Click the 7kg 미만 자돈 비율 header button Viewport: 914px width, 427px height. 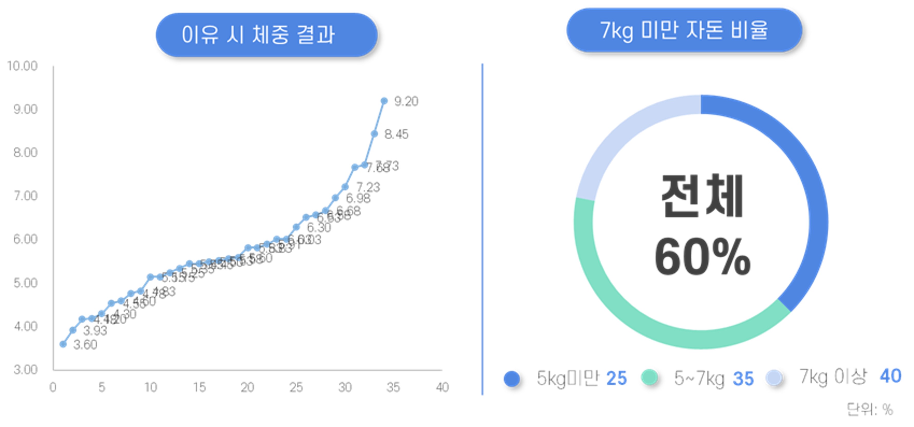(x=684, y=30)
